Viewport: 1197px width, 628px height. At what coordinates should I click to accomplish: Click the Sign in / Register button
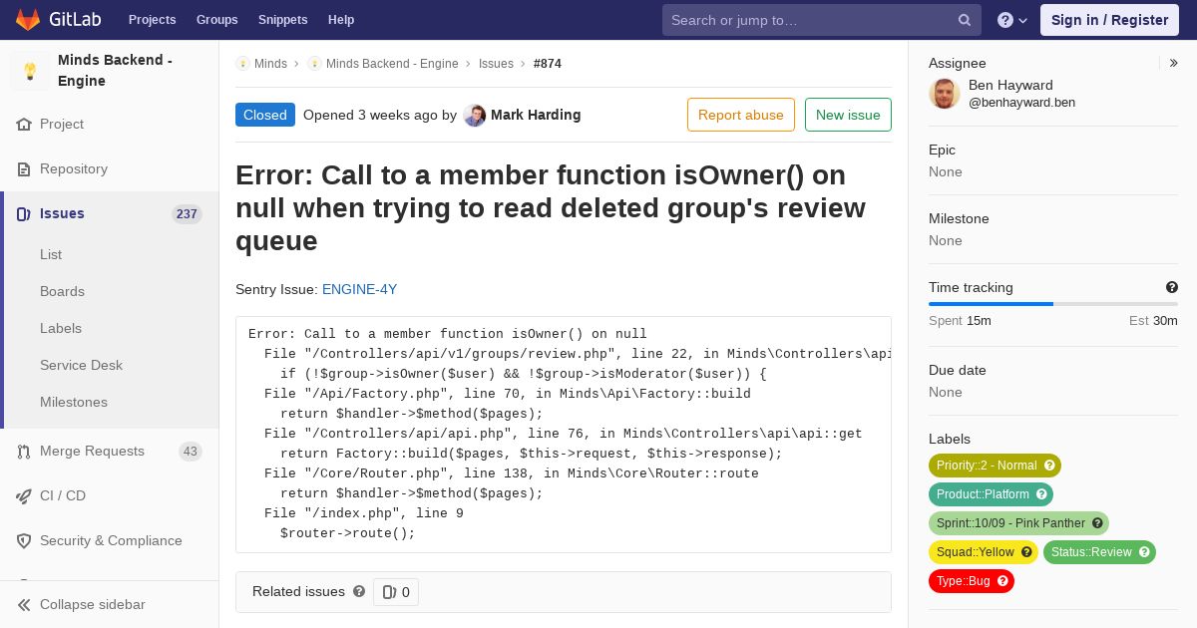coord(1109,20)
